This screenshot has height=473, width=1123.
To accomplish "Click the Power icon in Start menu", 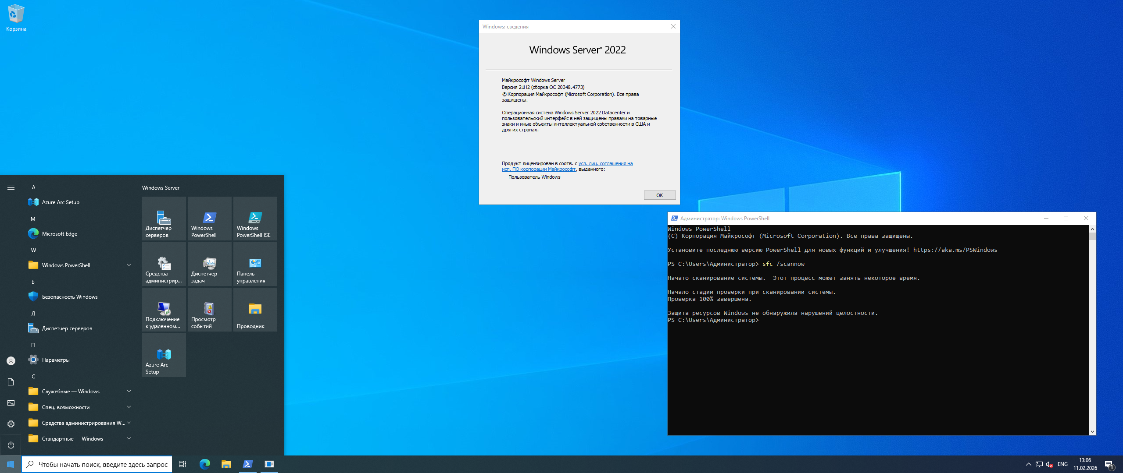I will pos(11,445).
